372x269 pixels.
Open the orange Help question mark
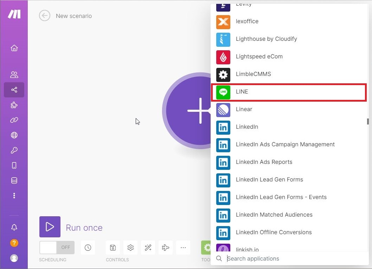point(14,243)
